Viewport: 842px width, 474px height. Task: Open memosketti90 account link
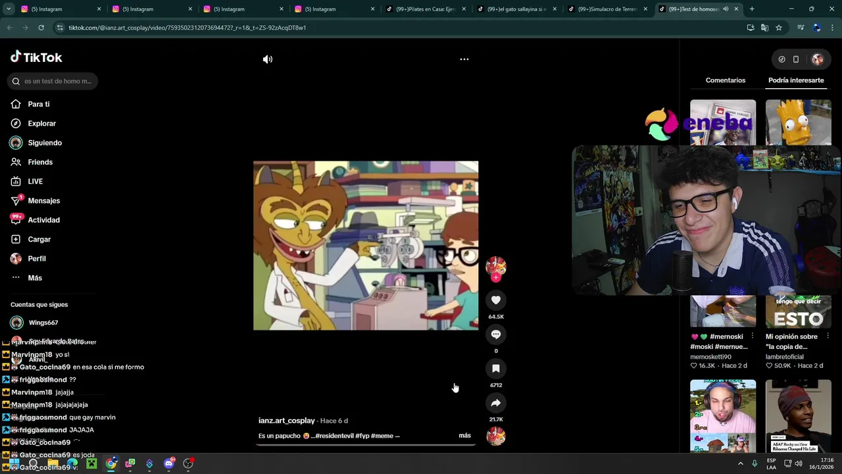click(710, 357)
